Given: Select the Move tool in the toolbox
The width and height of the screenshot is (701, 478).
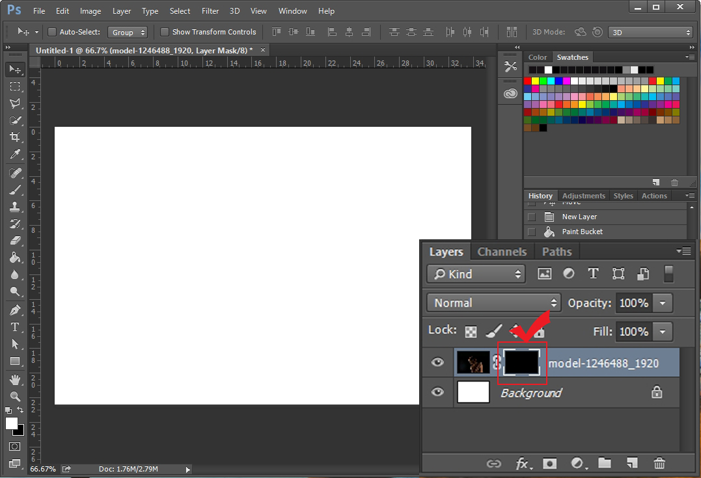Looking at the screenshot, I should coord(15,69).
